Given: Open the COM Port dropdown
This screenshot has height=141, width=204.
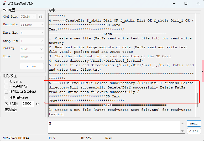Looking at the screenshot, I should 28,17.
